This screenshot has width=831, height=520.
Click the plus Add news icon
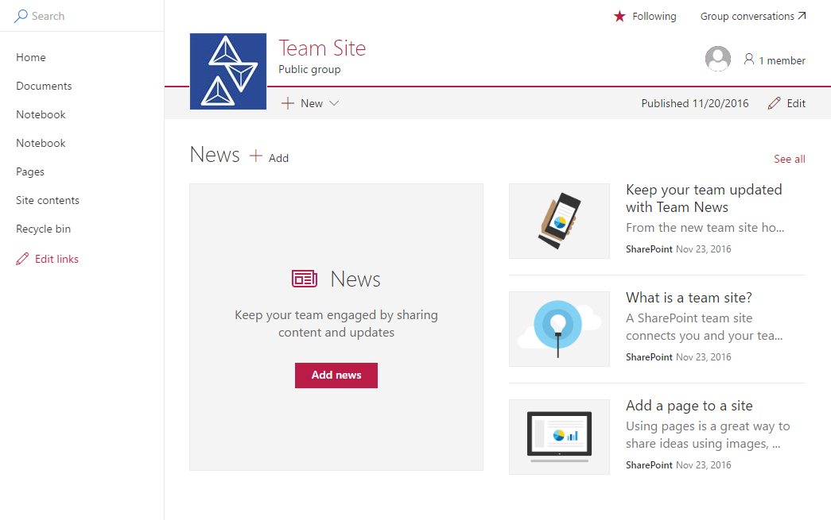click(256, 156)
